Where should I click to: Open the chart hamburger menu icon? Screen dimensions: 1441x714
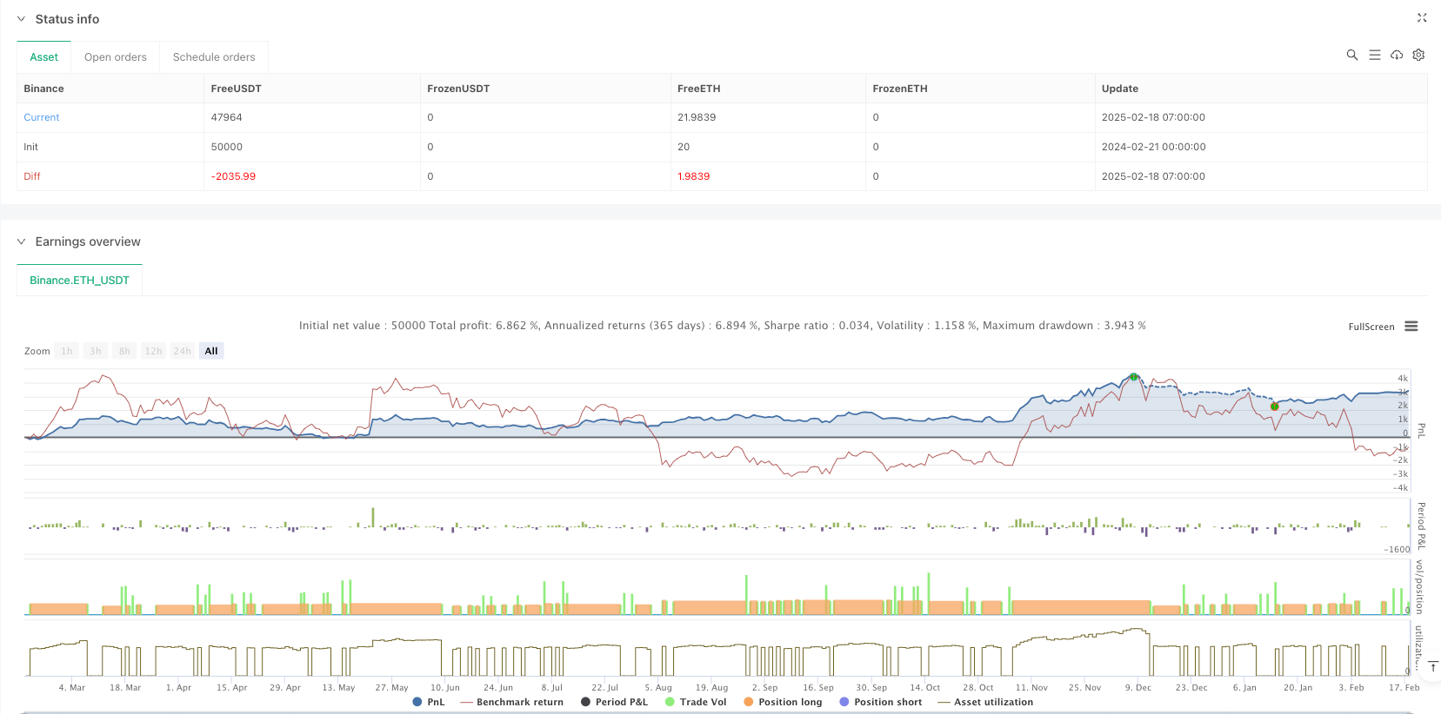(x=1411, y=327)
